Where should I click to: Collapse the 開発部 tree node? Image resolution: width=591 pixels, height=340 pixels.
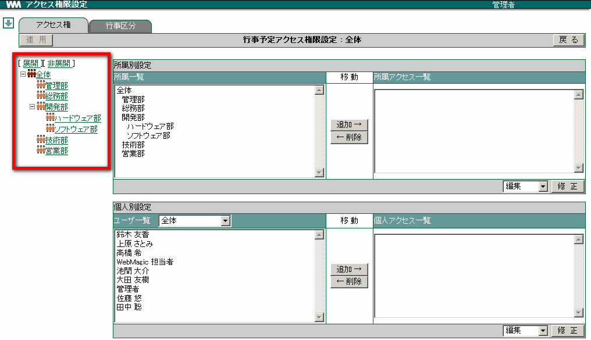coord(32,106)
